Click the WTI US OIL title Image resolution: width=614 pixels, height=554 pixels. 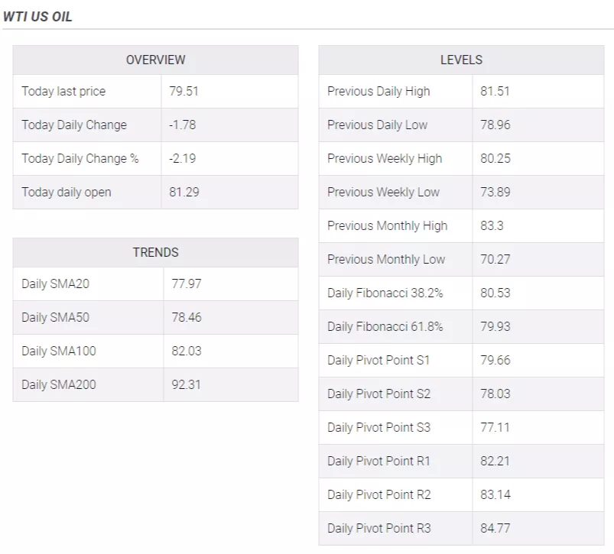[x=38, y=16]
